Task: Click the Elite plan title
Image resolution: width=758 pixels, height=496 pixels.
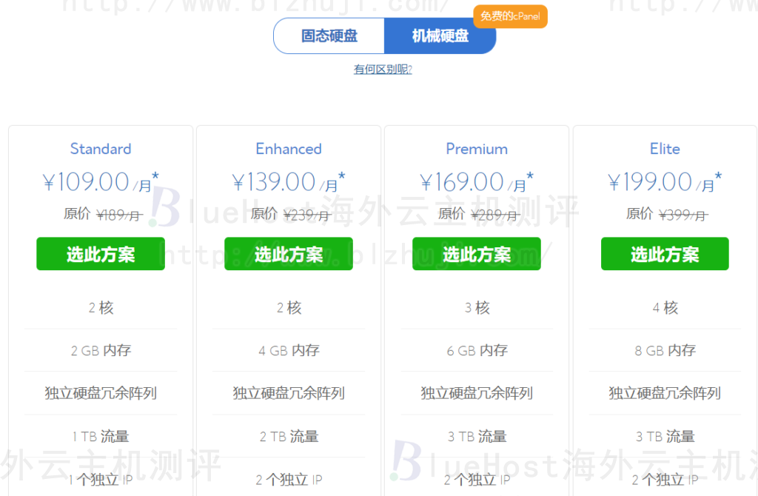Action: (665, 149)
